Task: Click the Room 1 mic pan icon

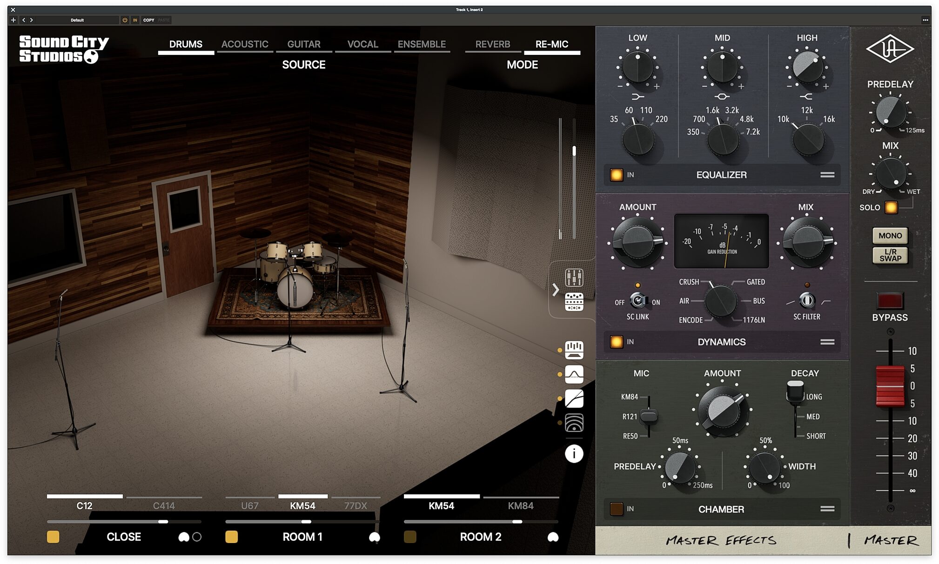Action: (374, 537)
